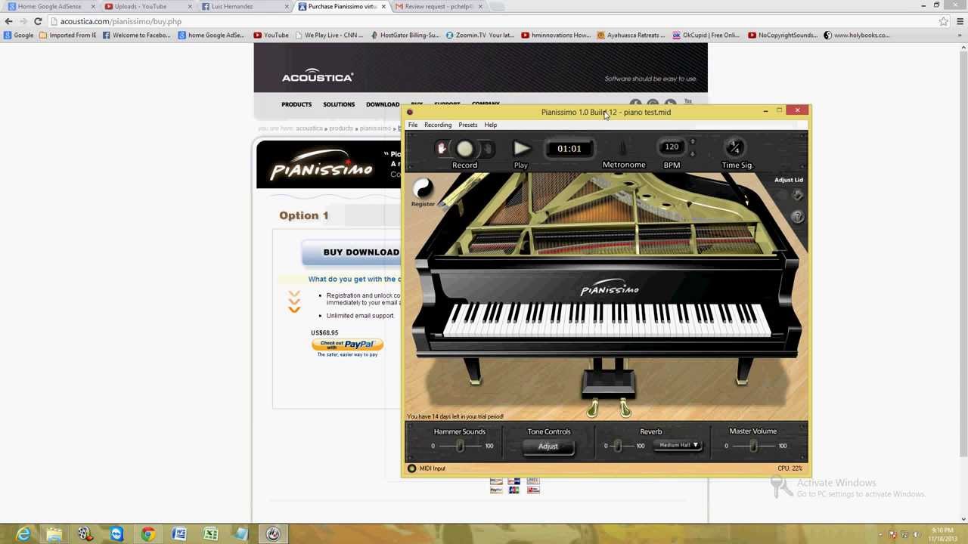Open the HostGator Billing bookmark
This screenshot has width=968, height=544.
click(405, 35)
